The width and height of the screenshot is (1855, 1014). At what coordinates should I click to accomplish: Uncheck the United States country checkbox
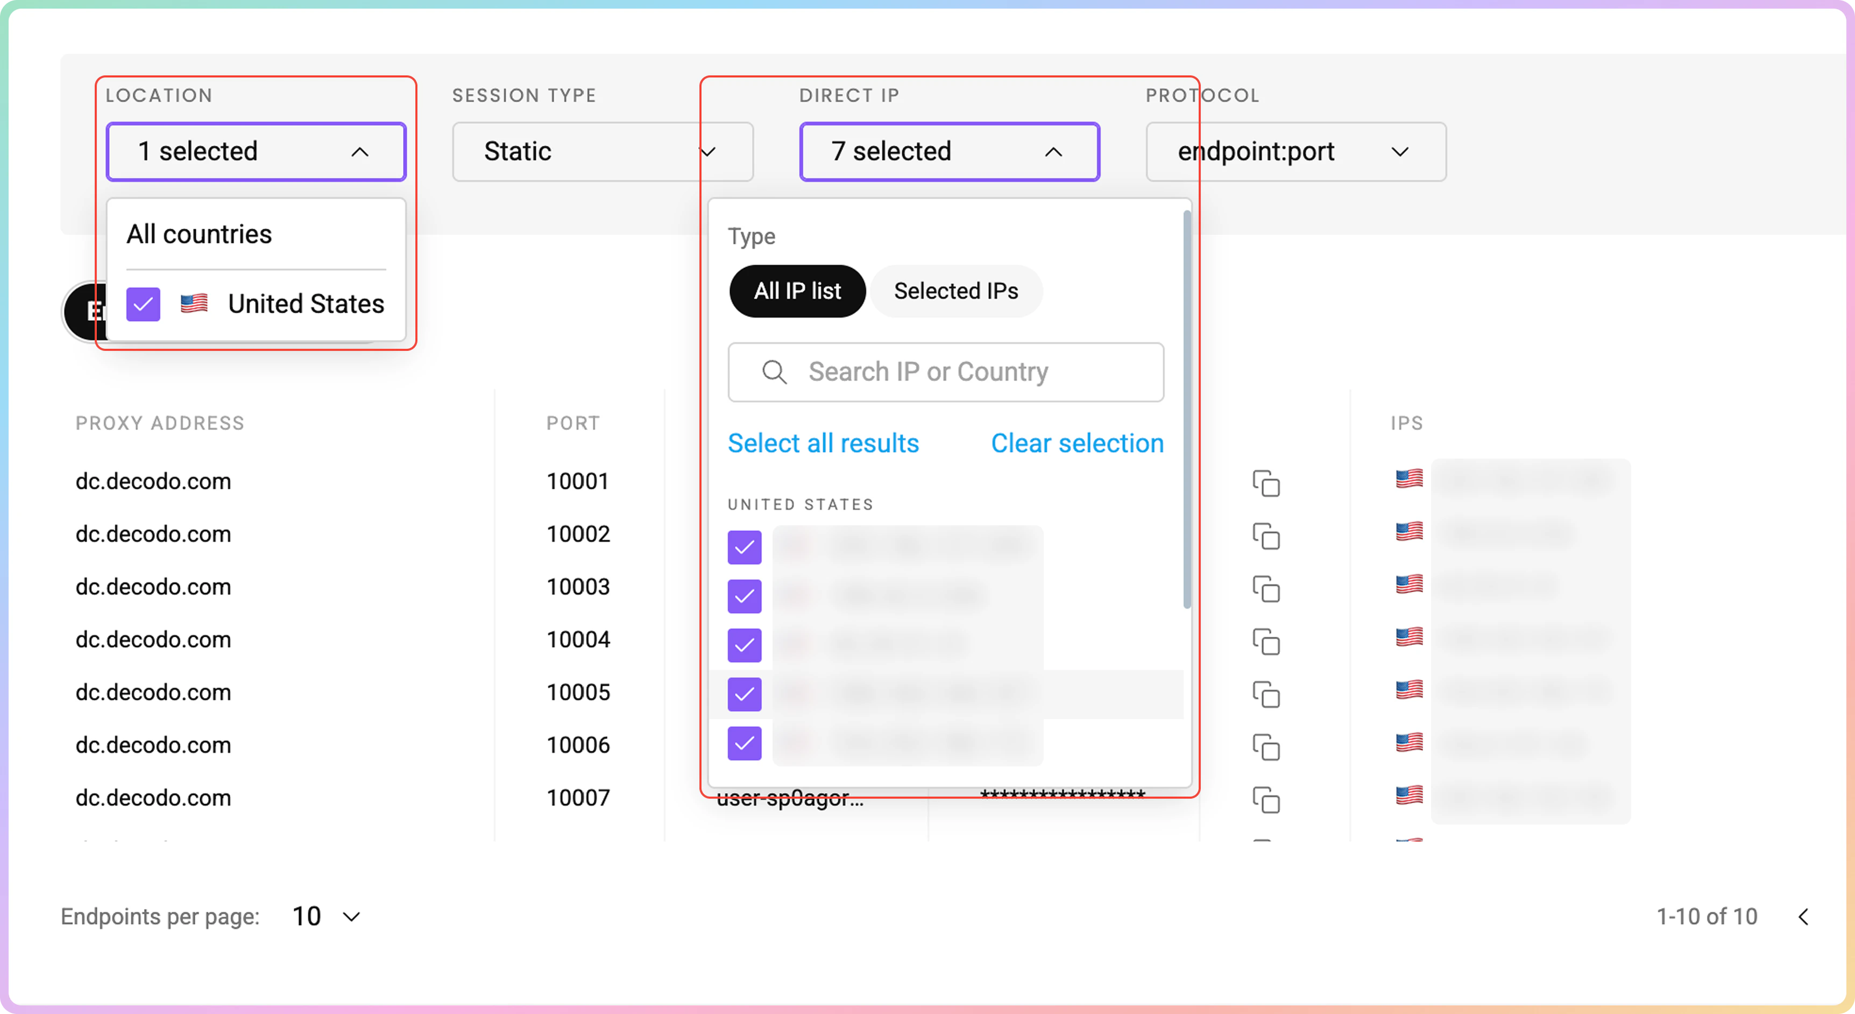tap(143, 305)
